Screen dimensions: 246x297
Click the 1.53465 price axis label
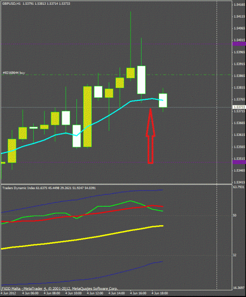click(x=239, y=171)
